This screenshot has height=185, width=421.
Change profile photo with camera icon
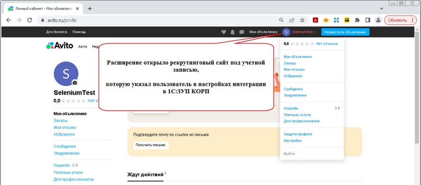point(75,83)
